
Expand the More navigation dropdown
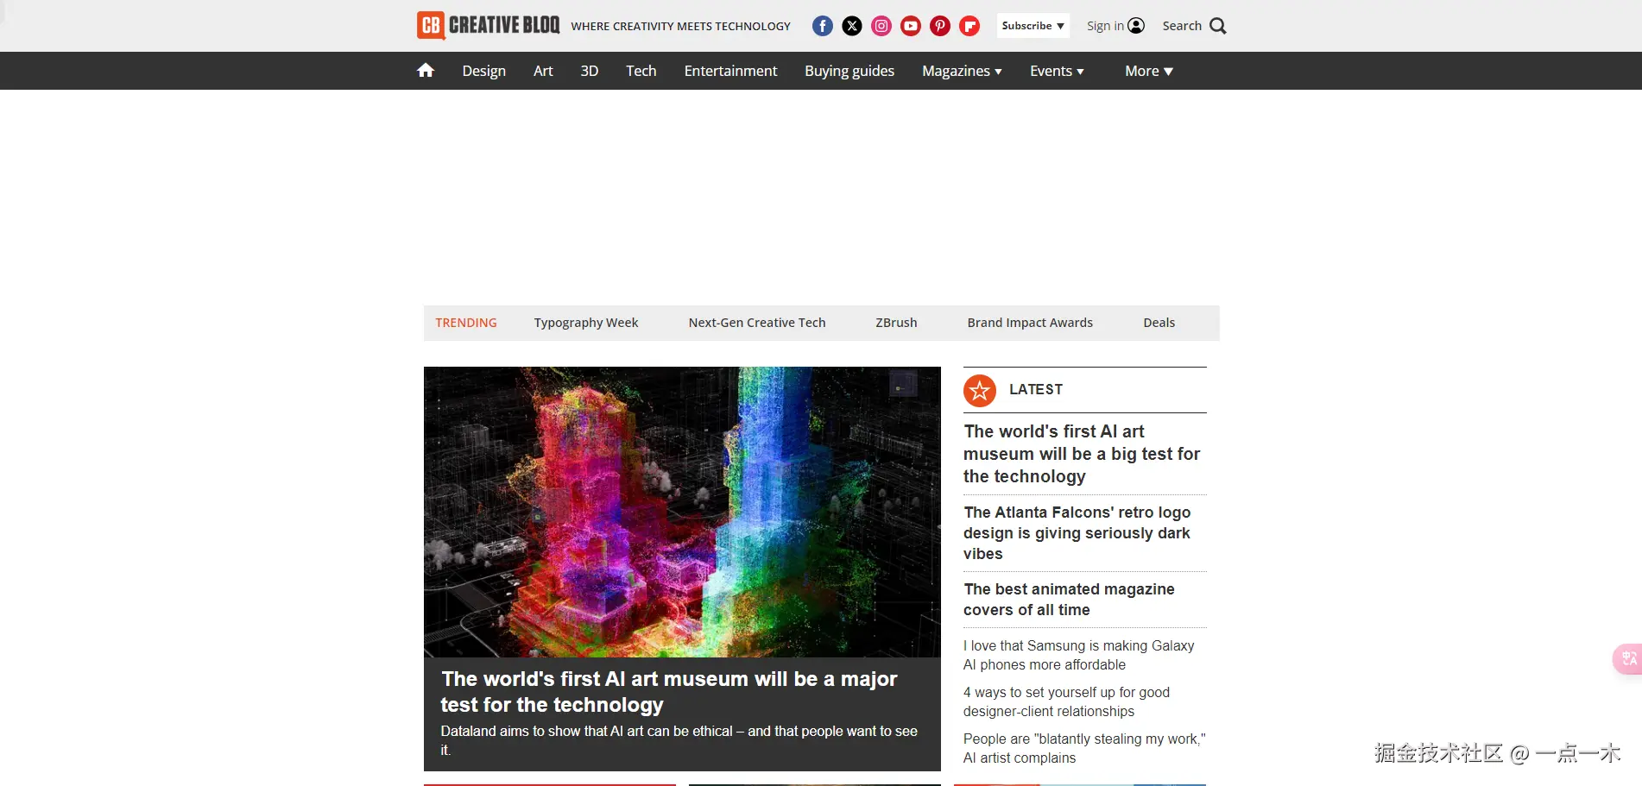1147,71
